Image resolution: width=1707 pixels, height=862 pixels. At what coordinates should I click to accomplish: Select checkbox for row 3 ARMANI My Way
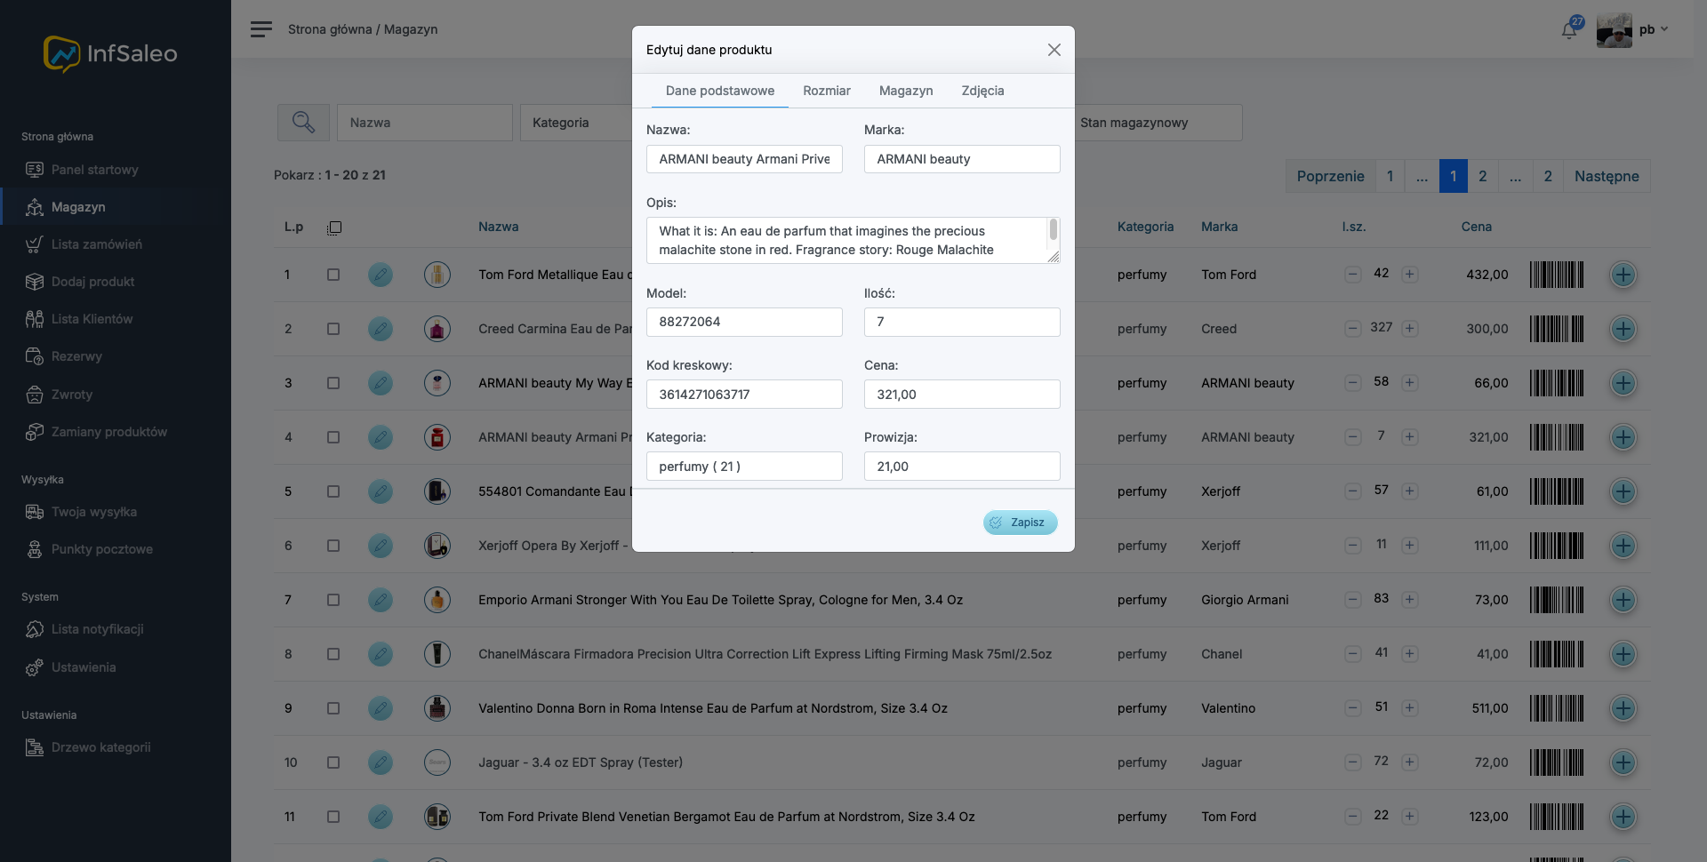coord(333,383)
